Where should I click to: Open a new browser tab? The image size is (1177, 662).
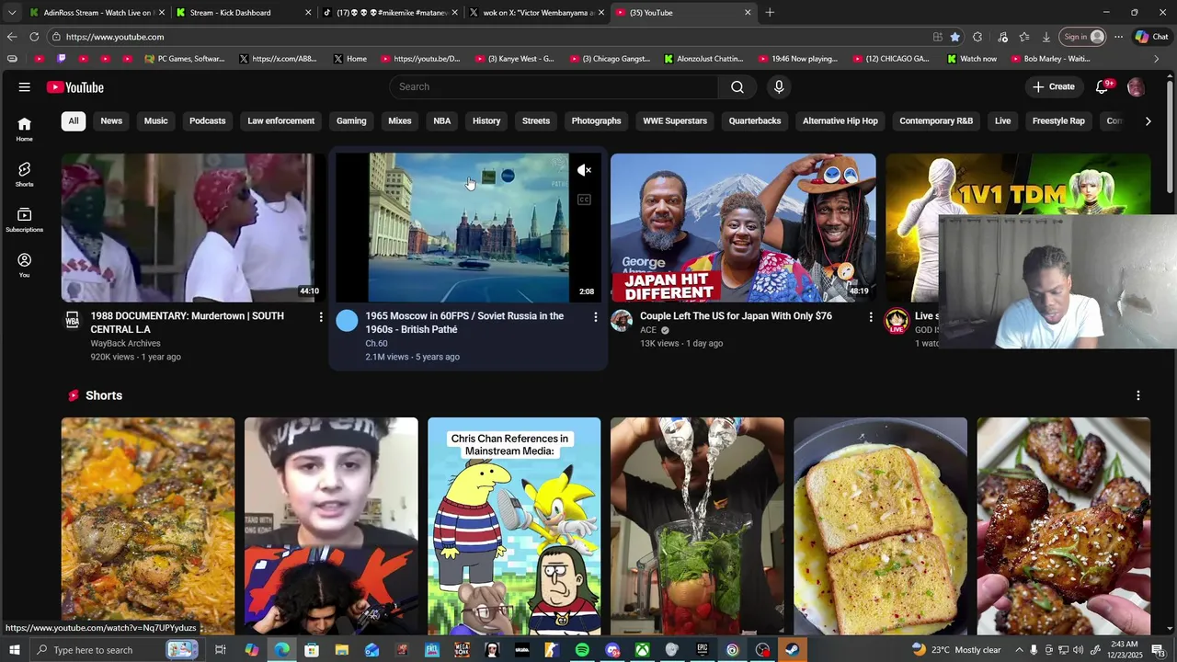(770, 13)
